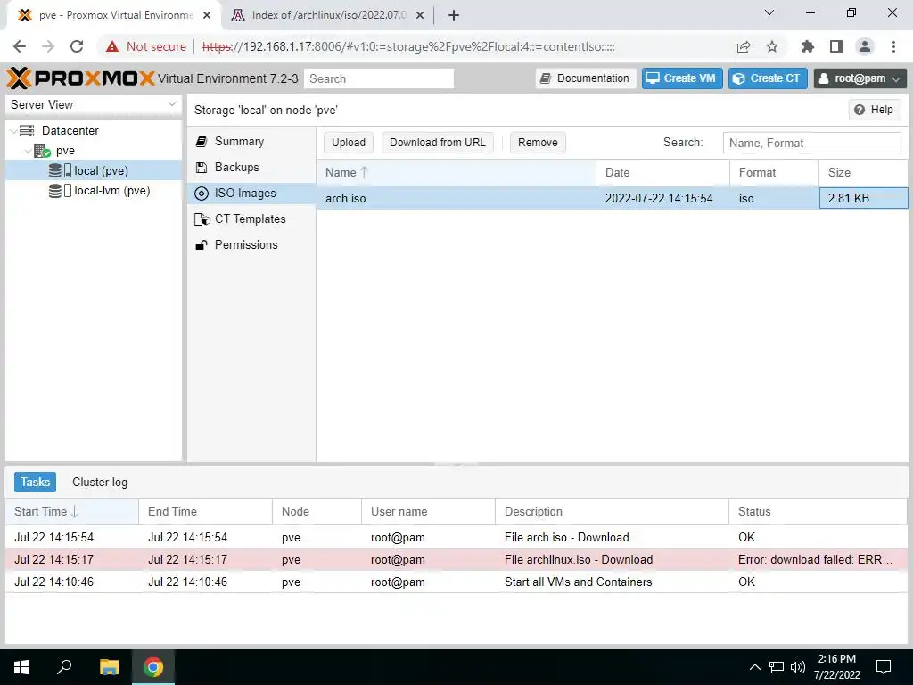Click the Not secure warning icon
Viewport: 913px width, 685px height.
(112, 46)
